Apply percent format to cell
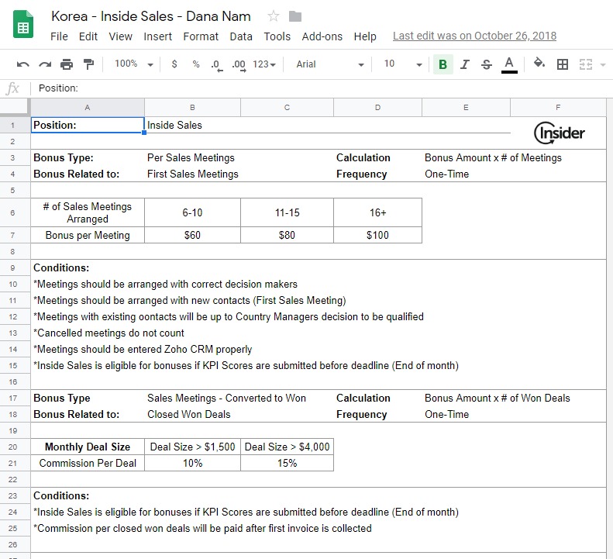 (195, 64)
